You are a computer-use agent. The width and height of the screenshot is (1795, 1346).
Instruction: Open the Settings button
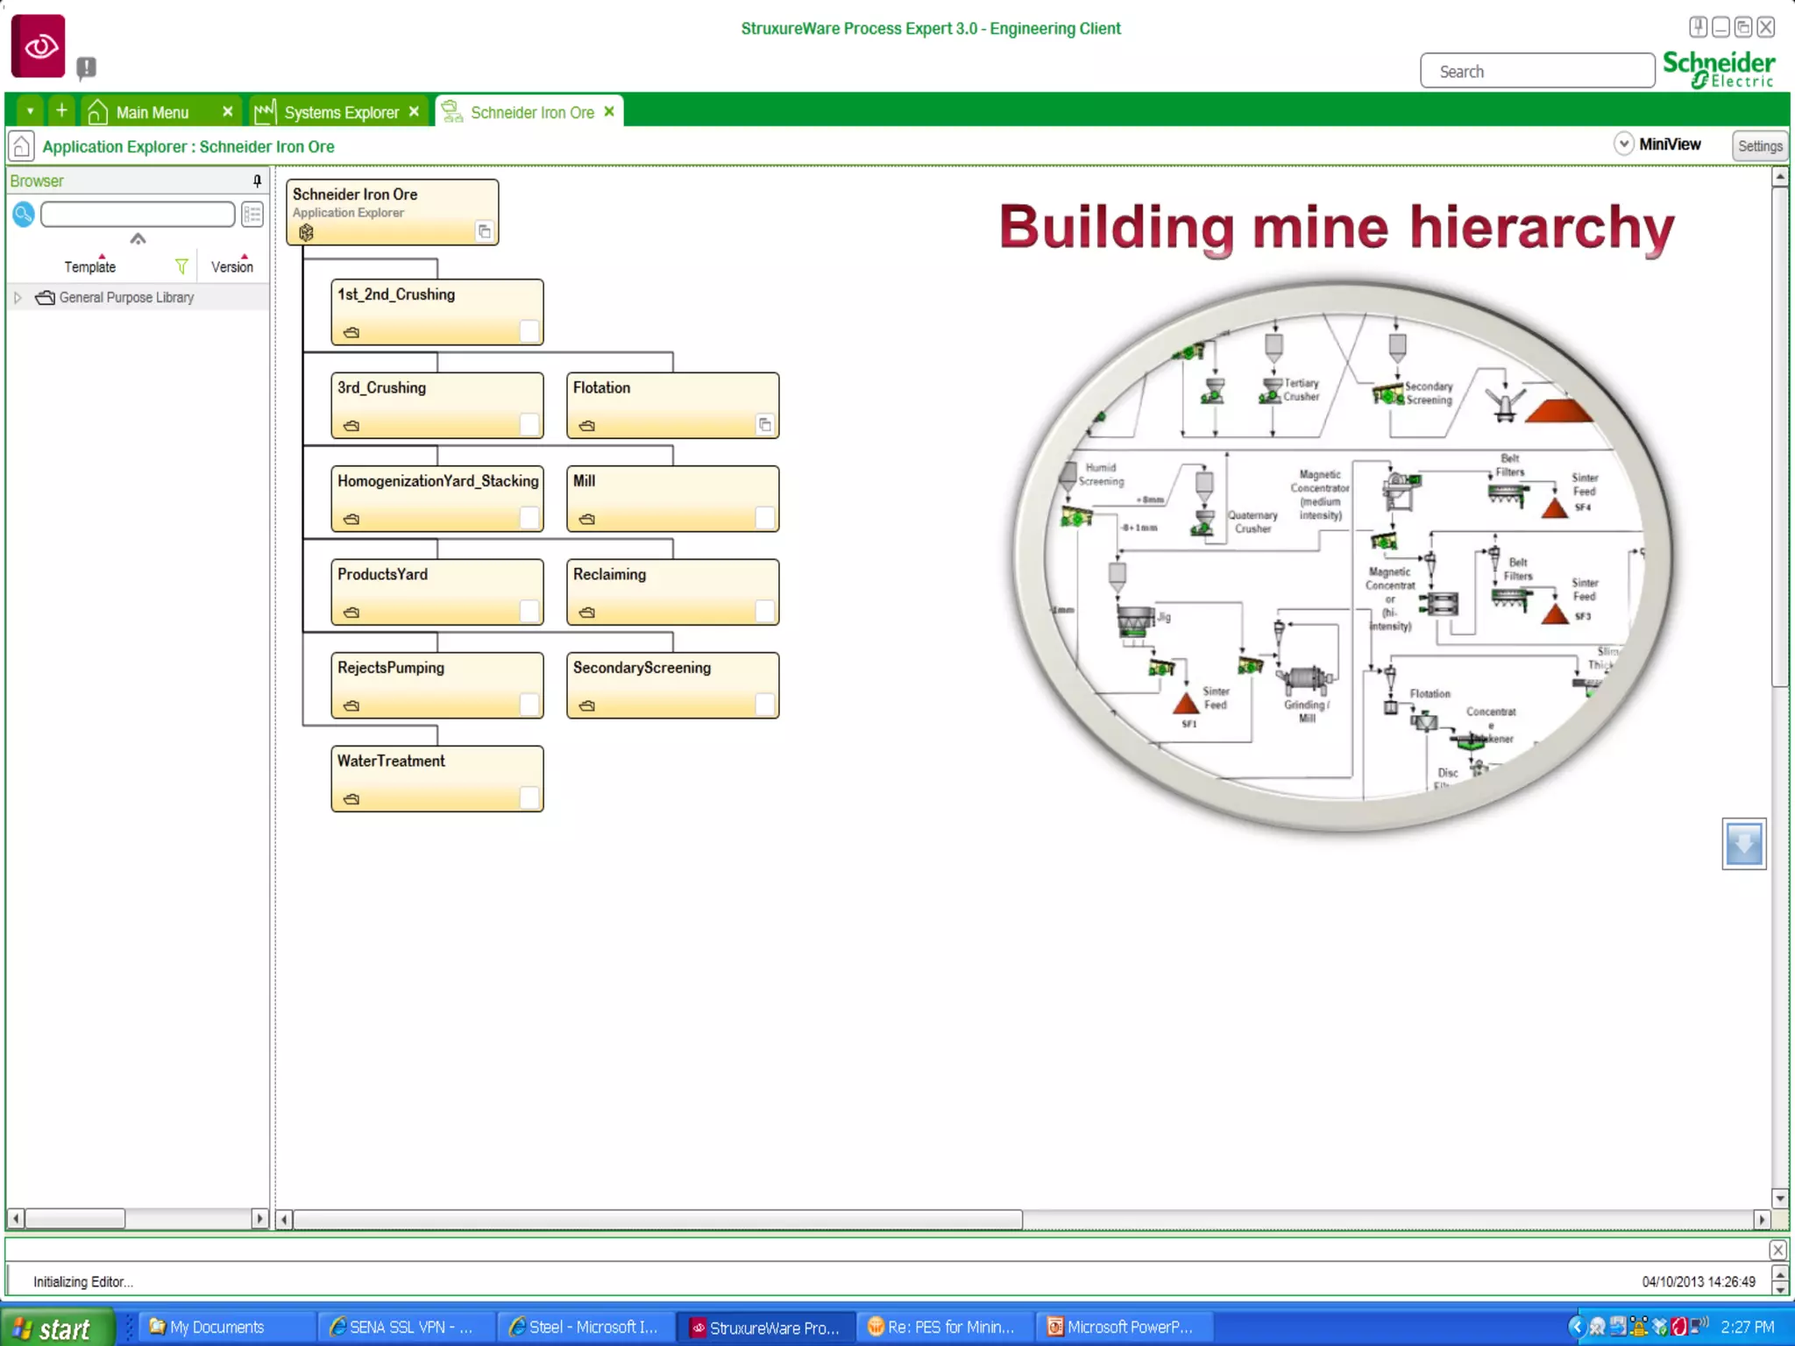click(x=1759, y=146)
